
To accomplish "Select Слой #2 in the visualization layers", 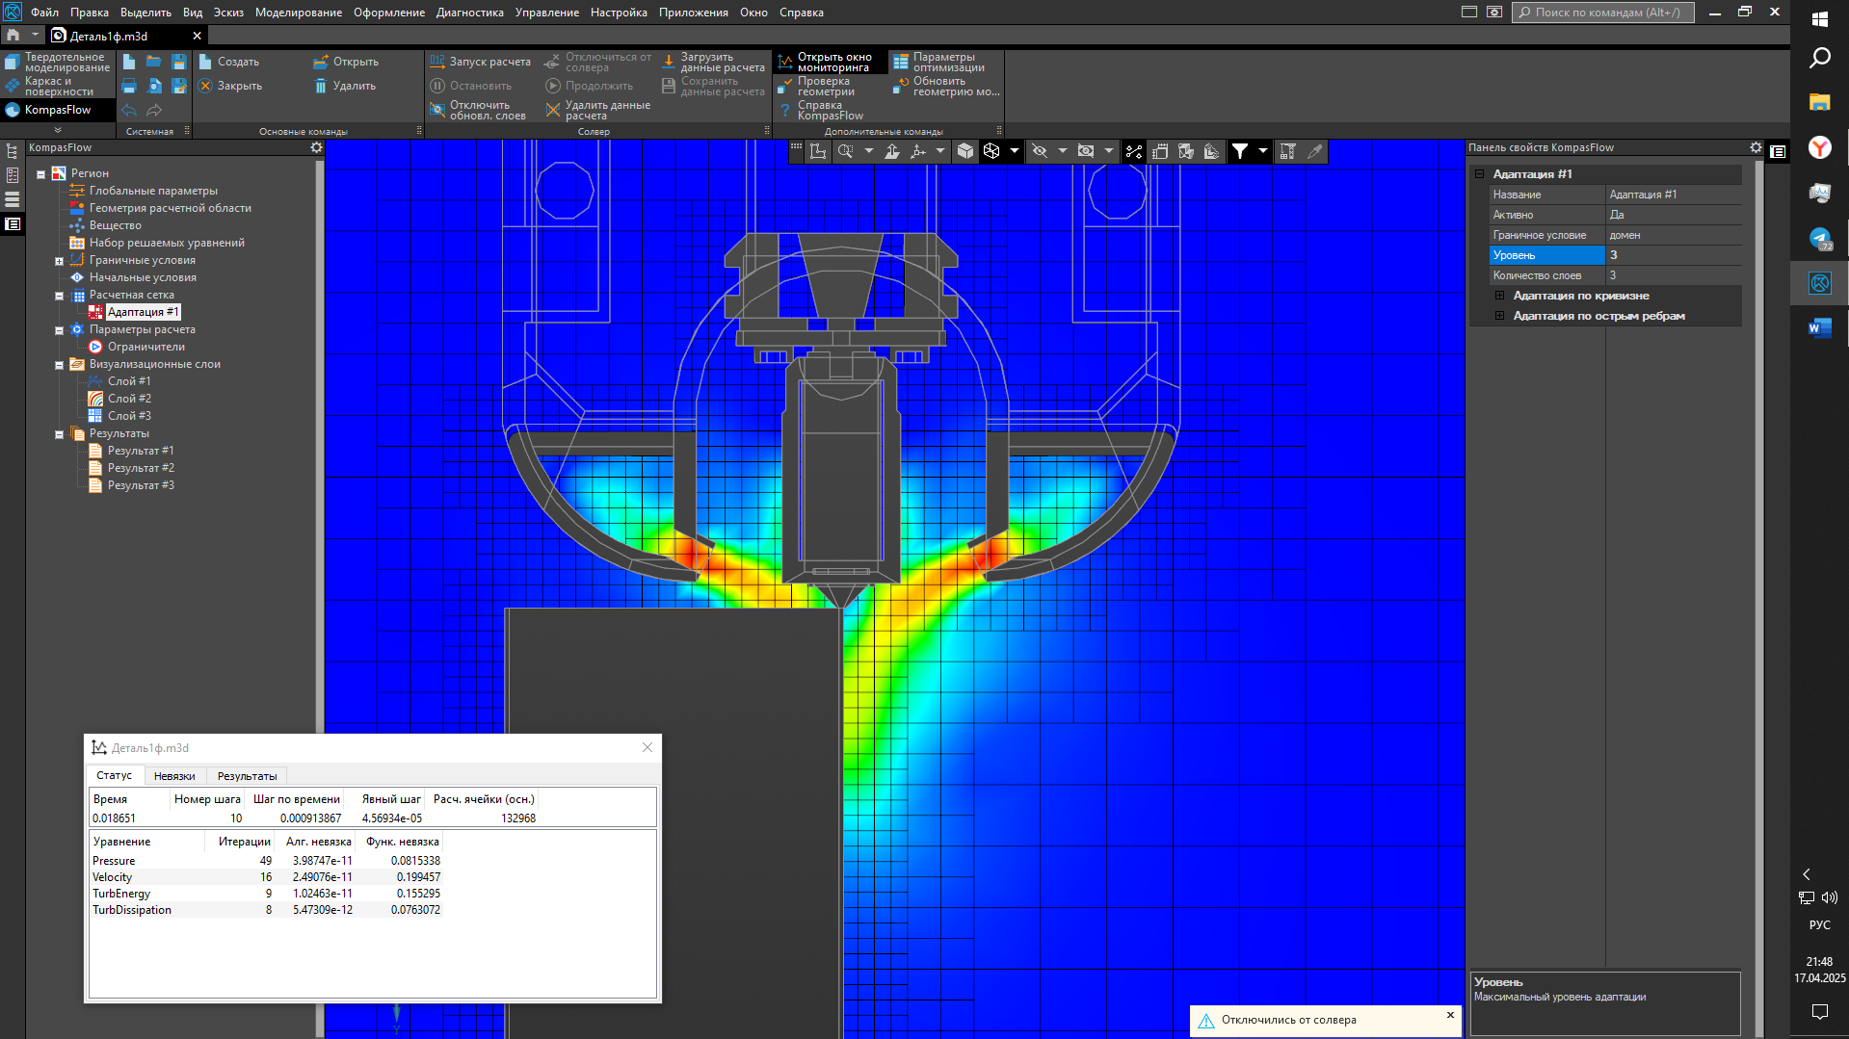I will click(x=129, y=399).
